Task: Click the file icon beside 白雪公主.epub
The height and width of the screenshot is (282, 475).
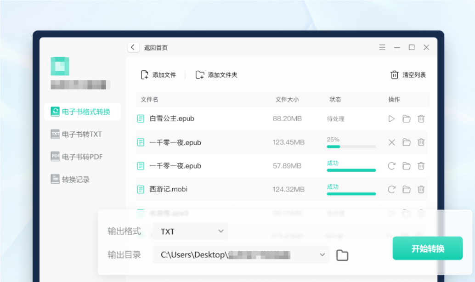Action: click(141, 119)
